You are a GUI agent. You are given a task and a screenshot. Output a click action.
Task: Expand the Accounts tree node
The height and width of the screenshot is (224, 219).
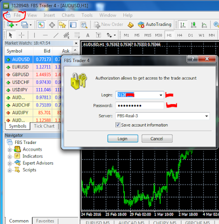coord(10,150)
